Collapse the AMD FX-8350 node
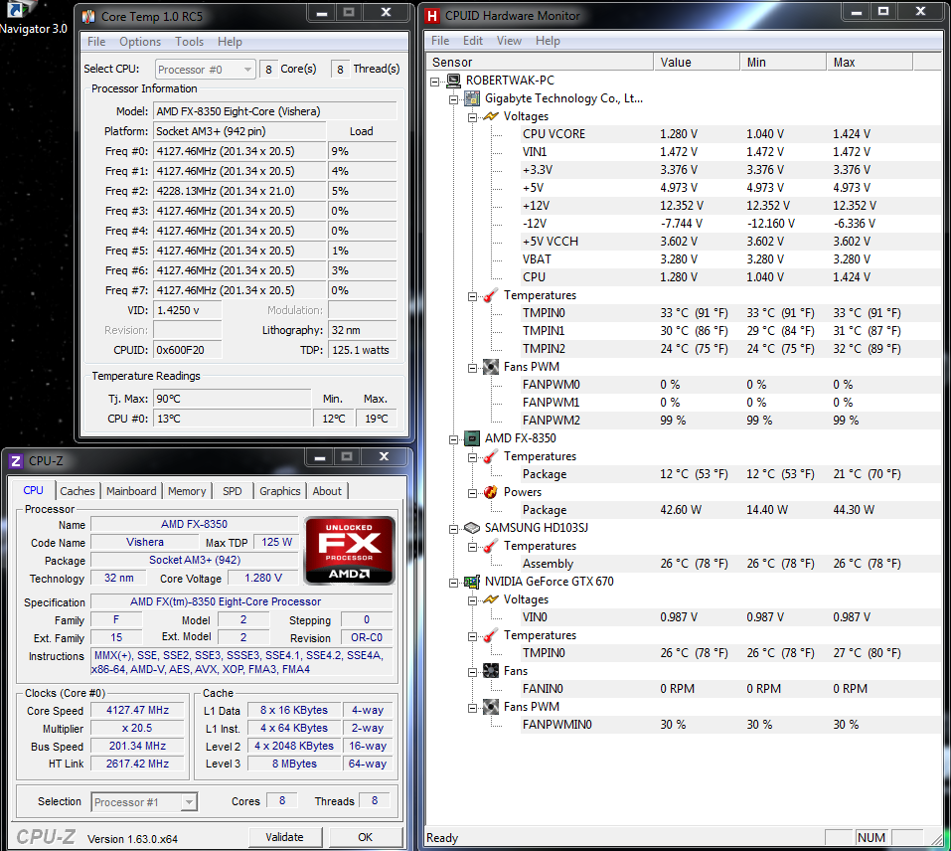The image size is (951, 851). click(x=453, y=439)
